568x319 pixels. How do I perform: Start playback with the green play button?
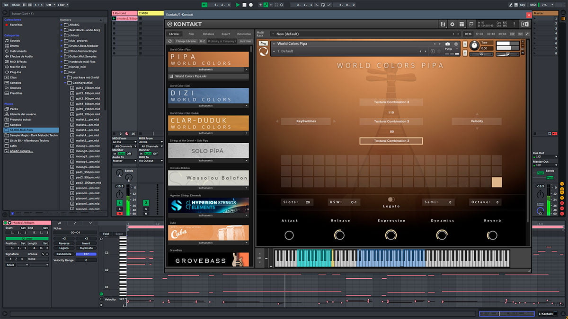(x=238, y=4)
